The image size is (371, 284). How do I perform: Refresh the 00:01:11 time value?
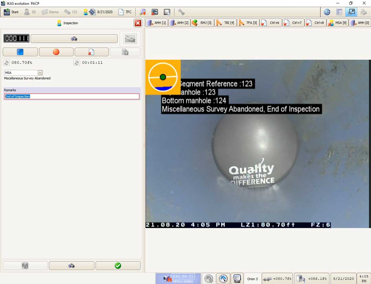[77, 63]
